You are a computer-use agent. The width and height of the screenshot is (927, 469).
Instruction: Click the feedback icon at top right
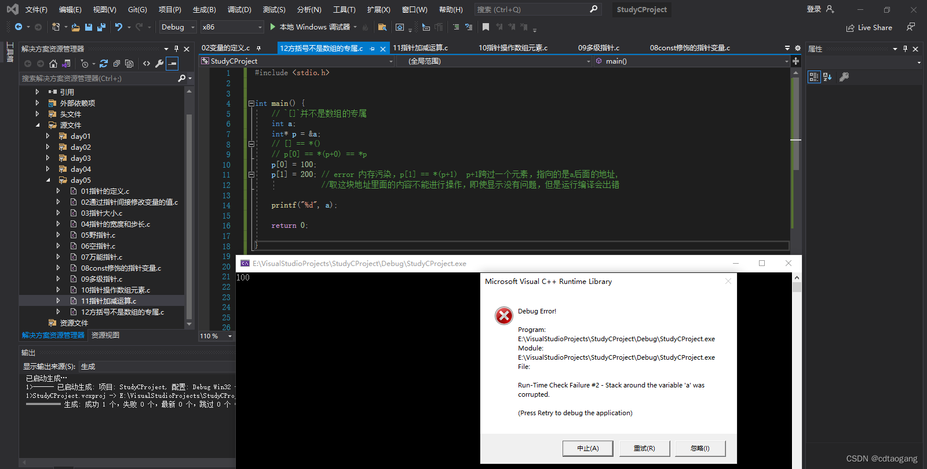tap(911, 27)
